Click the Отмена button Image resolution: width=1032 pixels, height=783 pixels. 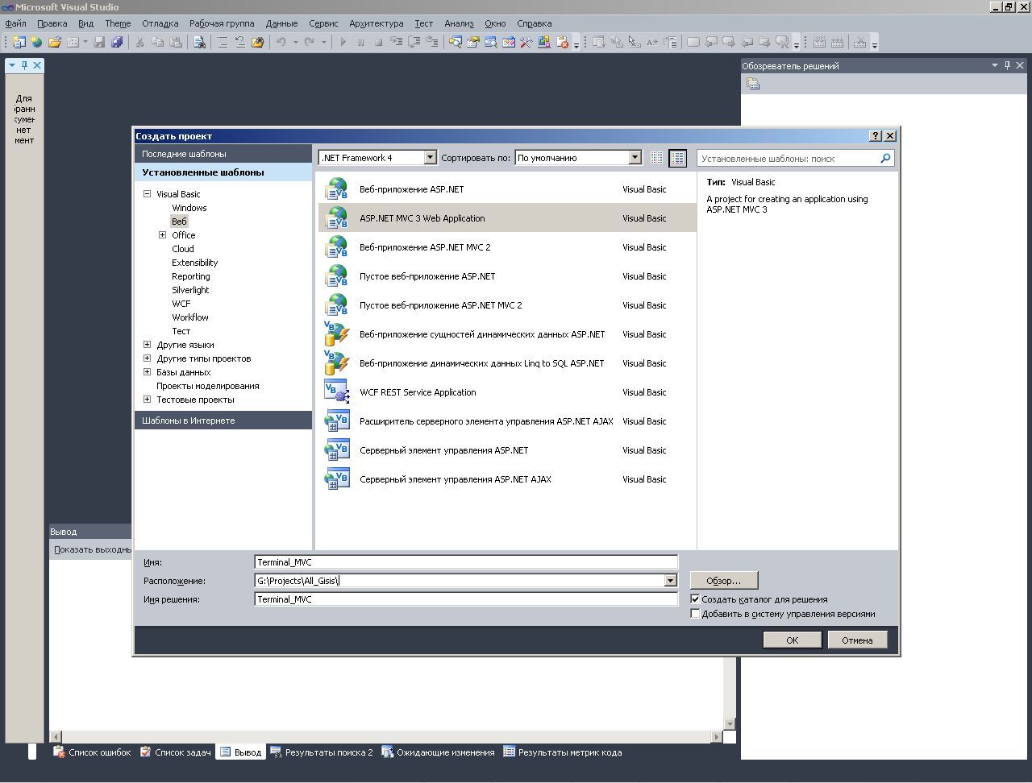point(857,640)
